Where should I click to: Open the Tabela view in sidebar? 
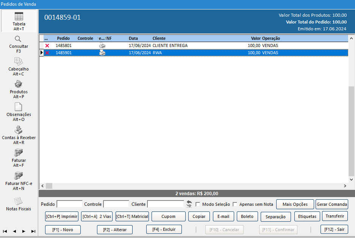tap(19, 21)
